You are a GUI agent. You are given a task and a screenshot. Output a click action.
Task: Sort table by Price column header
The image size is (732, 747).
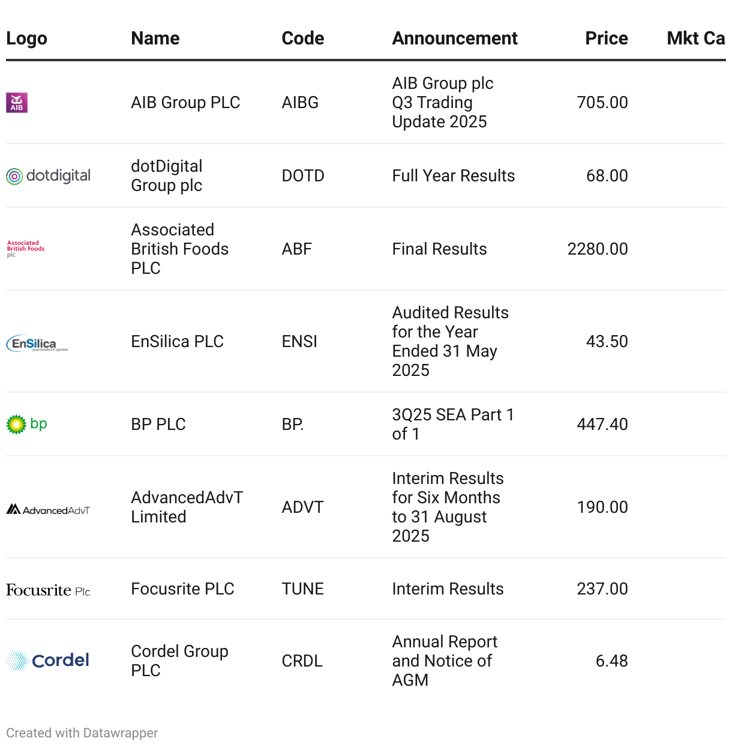pyautogui.click(x=606, y=38)
